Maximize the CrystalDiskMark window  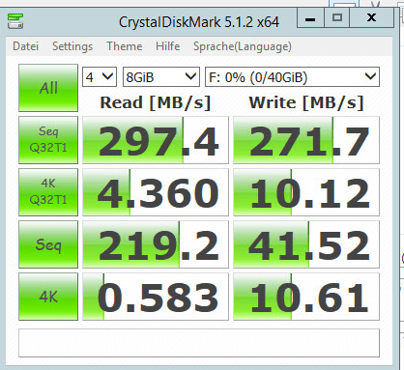coord(337,17)
